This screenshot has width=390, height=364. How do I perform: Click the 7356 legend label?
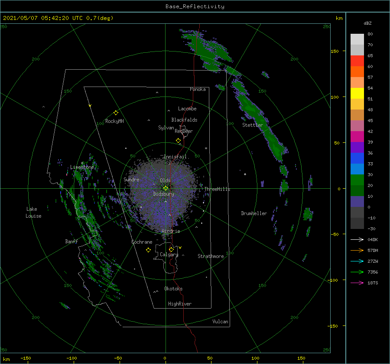tap(373, 272)
